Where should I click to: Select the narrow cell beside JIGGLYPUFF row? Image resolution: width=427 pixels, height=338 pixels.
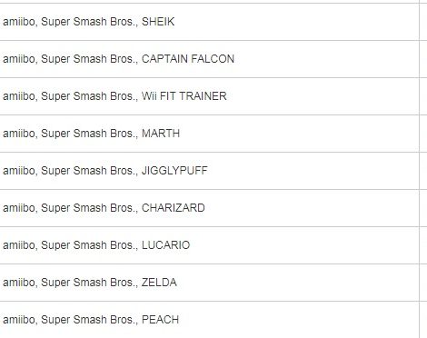tap(423, 171)
